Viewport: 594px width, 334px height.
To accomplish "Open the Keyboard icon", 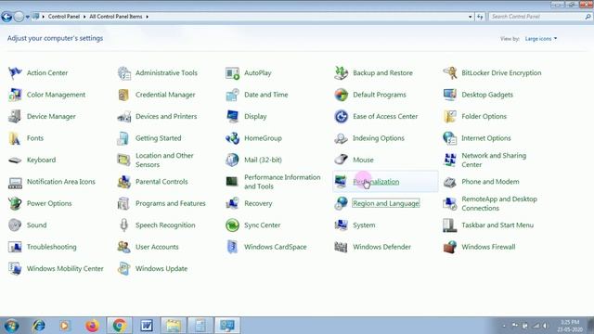I will (x=15, y=161).
